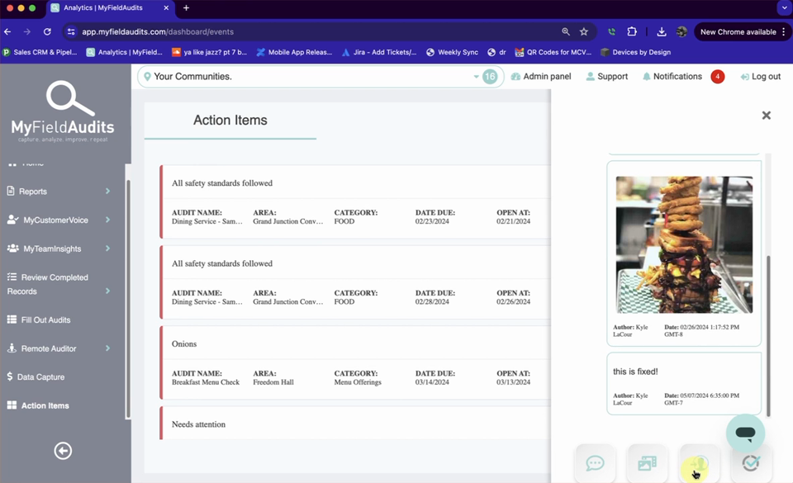The height and width of the screenshot is (483, 793).
Task: Open a new browser tab
Action: click(x=186, y=7)
